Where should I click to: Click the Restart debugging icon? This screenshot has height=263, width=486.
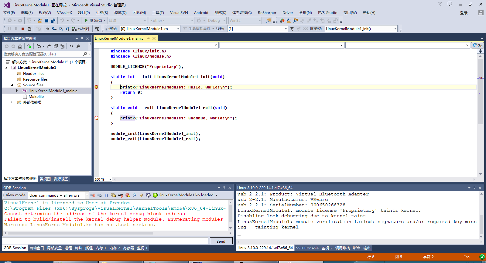click(x=29, y=29)
